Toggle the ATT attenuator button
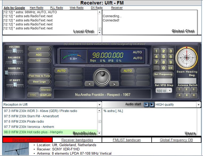Screen dimensions: 203x156 pyautogui.click(x=39, y=49)
